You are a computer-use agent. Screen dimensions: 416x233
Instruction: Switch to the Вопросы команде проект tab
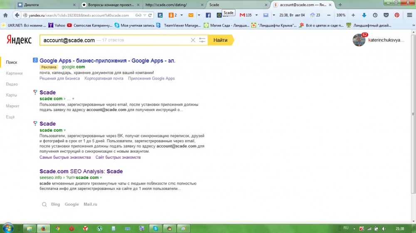110,5
